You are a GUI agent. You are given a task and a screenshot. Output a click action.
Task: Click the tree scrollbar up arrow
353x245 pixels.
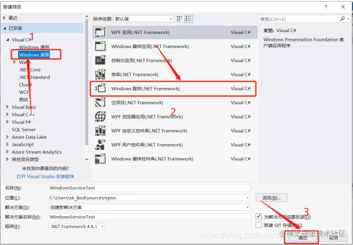coord(87,16)
